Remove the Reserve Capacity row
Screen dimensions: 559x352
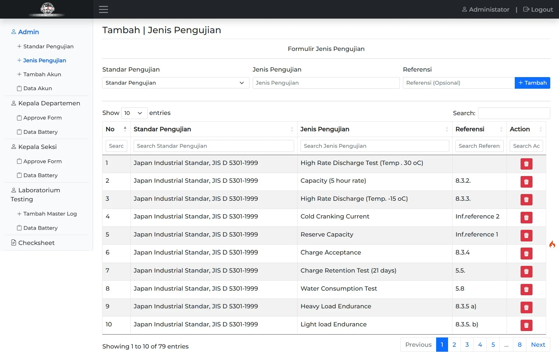[526, 236]
